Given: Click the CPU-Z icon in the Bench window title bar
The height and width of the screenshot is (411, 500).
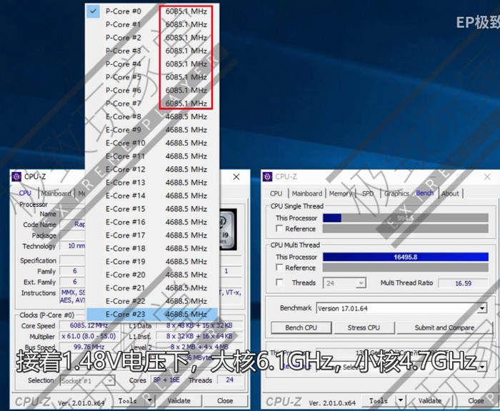Looking at the screenshot, I should click(x=268, y=177).
